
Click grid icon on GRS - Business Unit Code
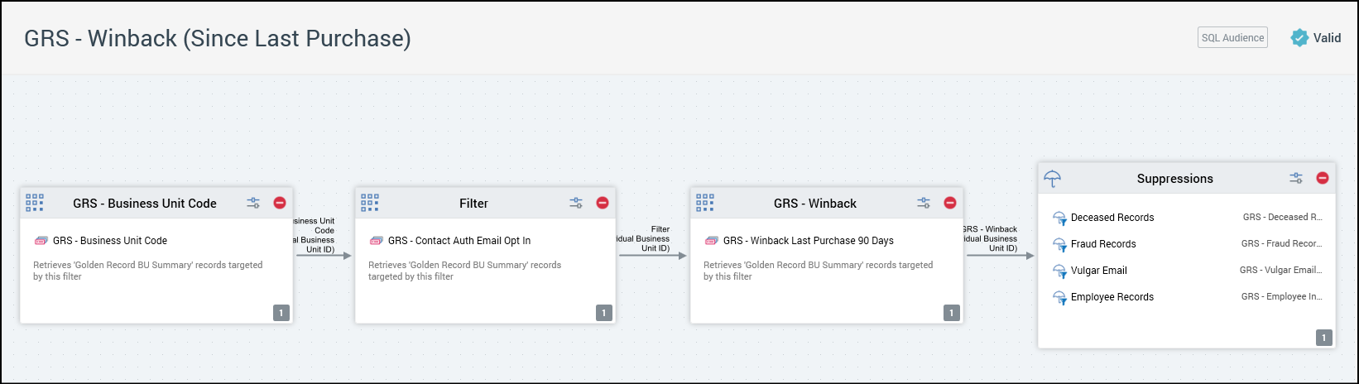35,203
